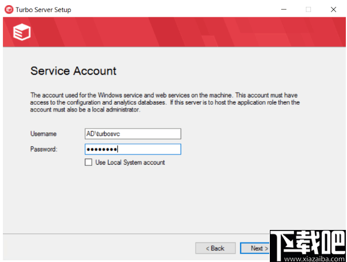This screenshot has height=262, width=347.
Task: Click the "Use Local System account" label text
Action: (130, 162)
